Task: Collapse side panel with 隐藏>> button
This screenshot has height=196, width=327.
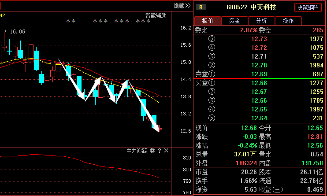Action: tap(182, 6)
